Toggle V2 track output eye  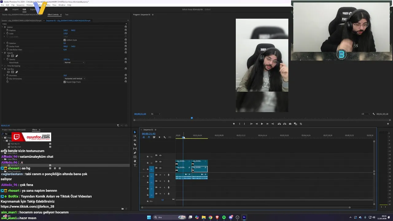pos(160,162)
